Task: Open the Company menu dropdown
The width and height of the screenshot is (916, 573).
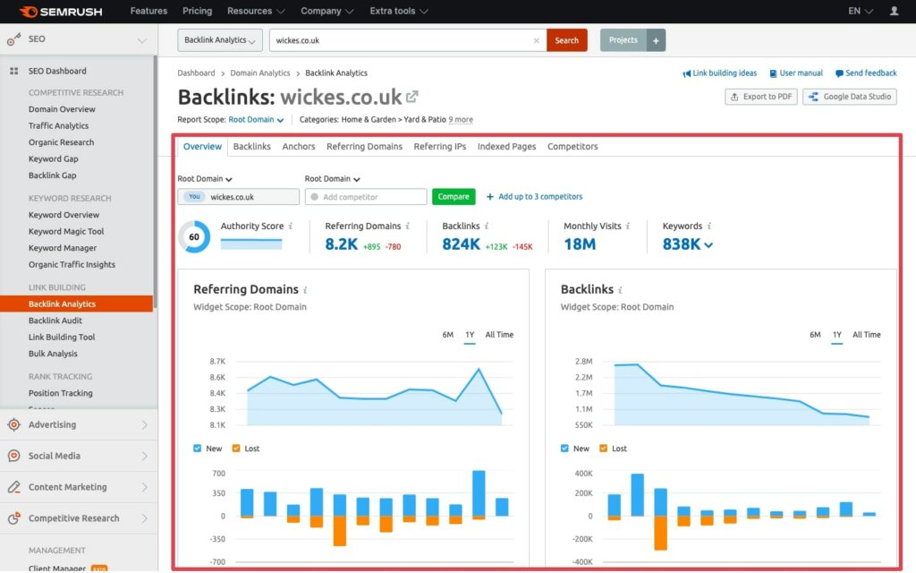Action: 327,11
